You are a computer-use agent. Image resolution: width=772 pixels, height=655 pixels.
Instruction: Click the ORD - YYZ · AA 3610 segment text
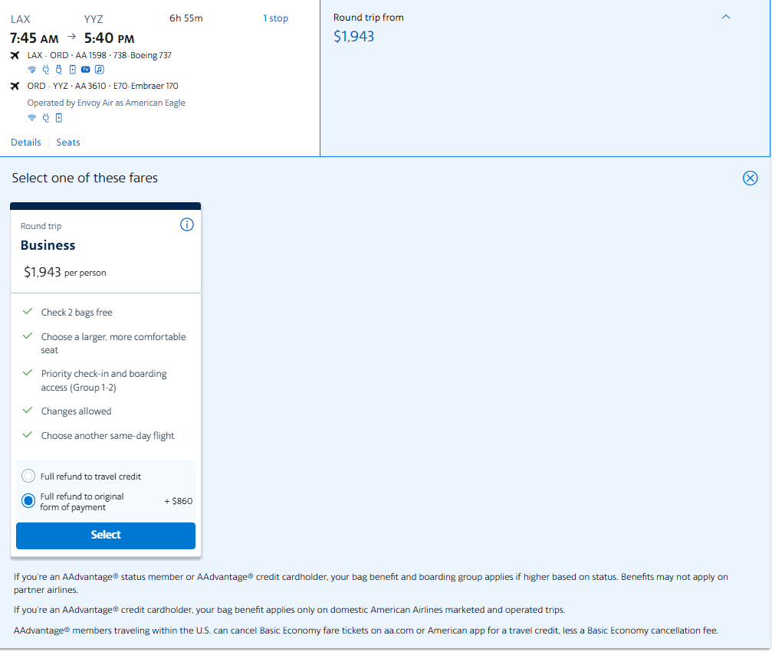point(103,86)
